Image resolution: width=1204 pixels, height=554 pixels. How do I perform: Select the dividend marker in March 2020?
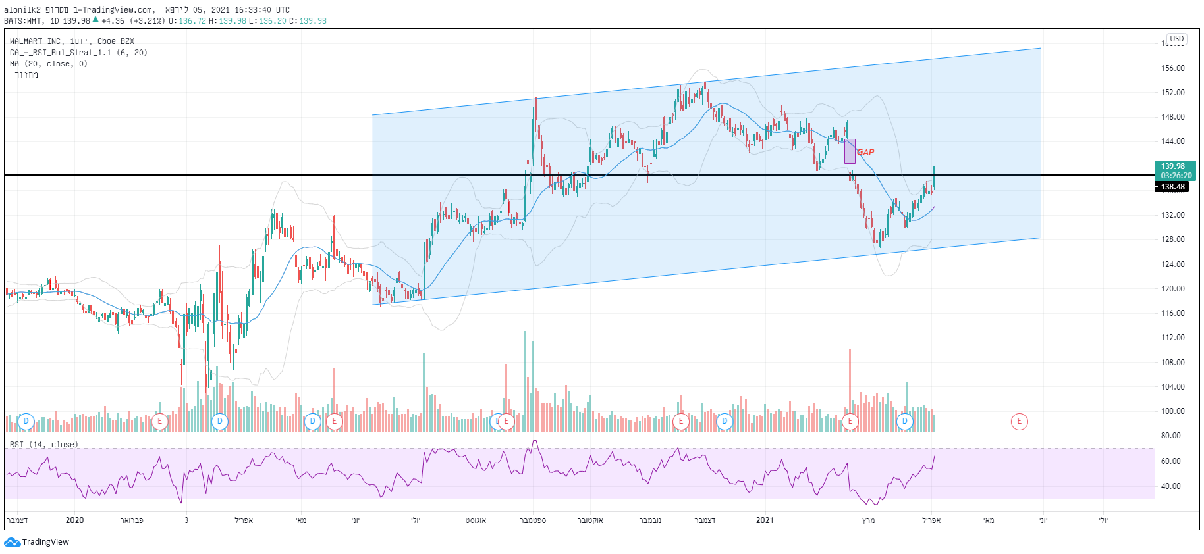click(x=219, y=421)
